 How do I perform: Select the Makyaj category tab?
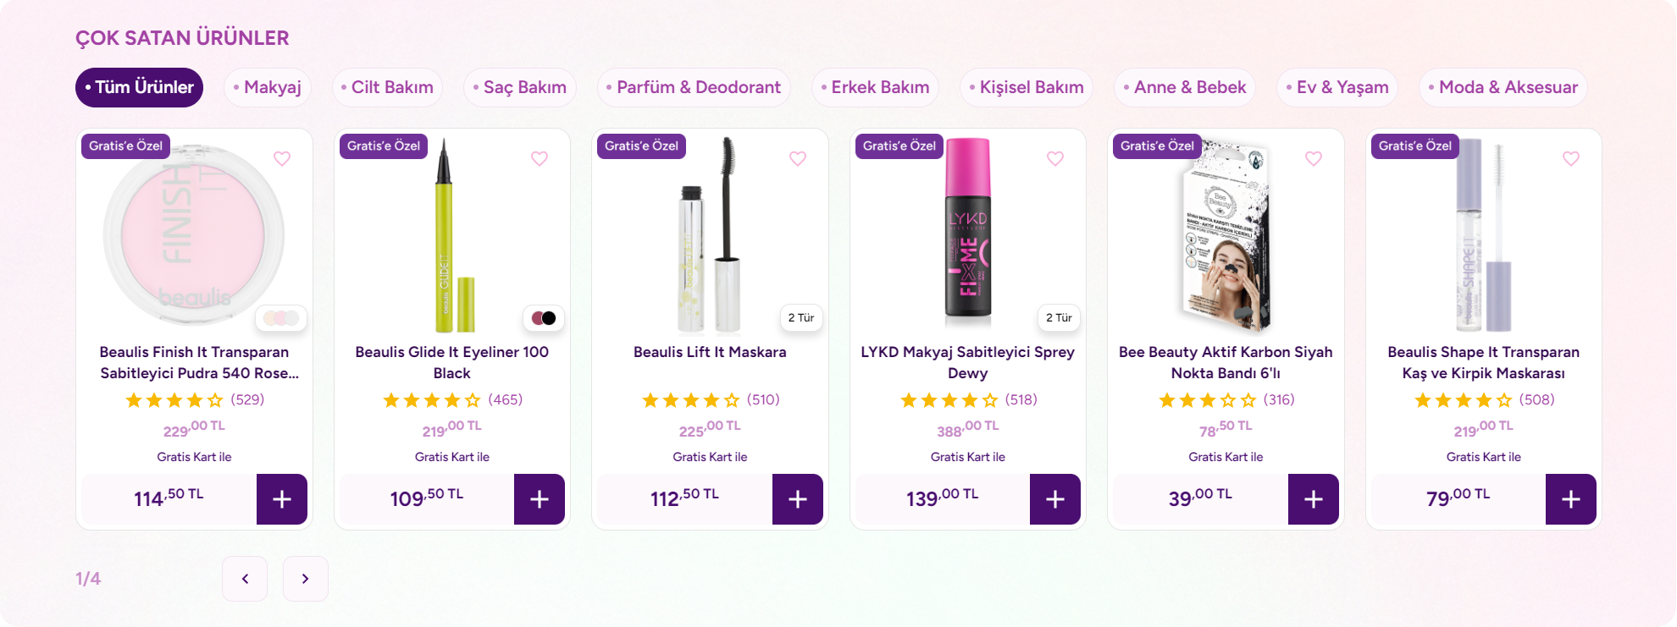coord(268,87)
